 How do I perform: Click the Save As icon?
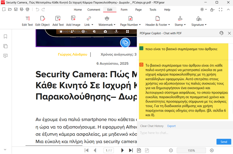click(22, 10)
